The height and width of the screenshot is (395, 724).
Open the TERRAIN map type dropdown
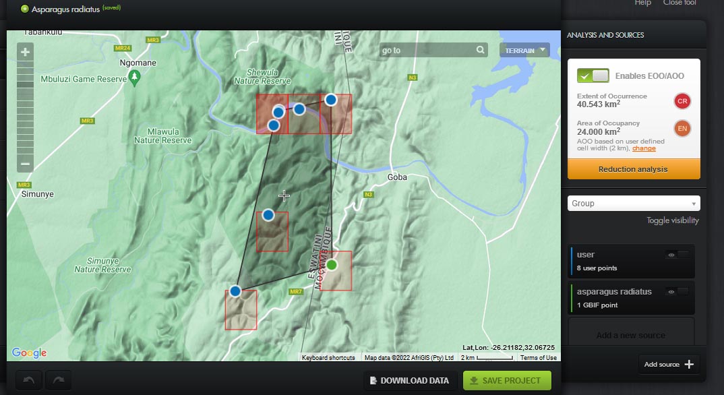(524, 51)
